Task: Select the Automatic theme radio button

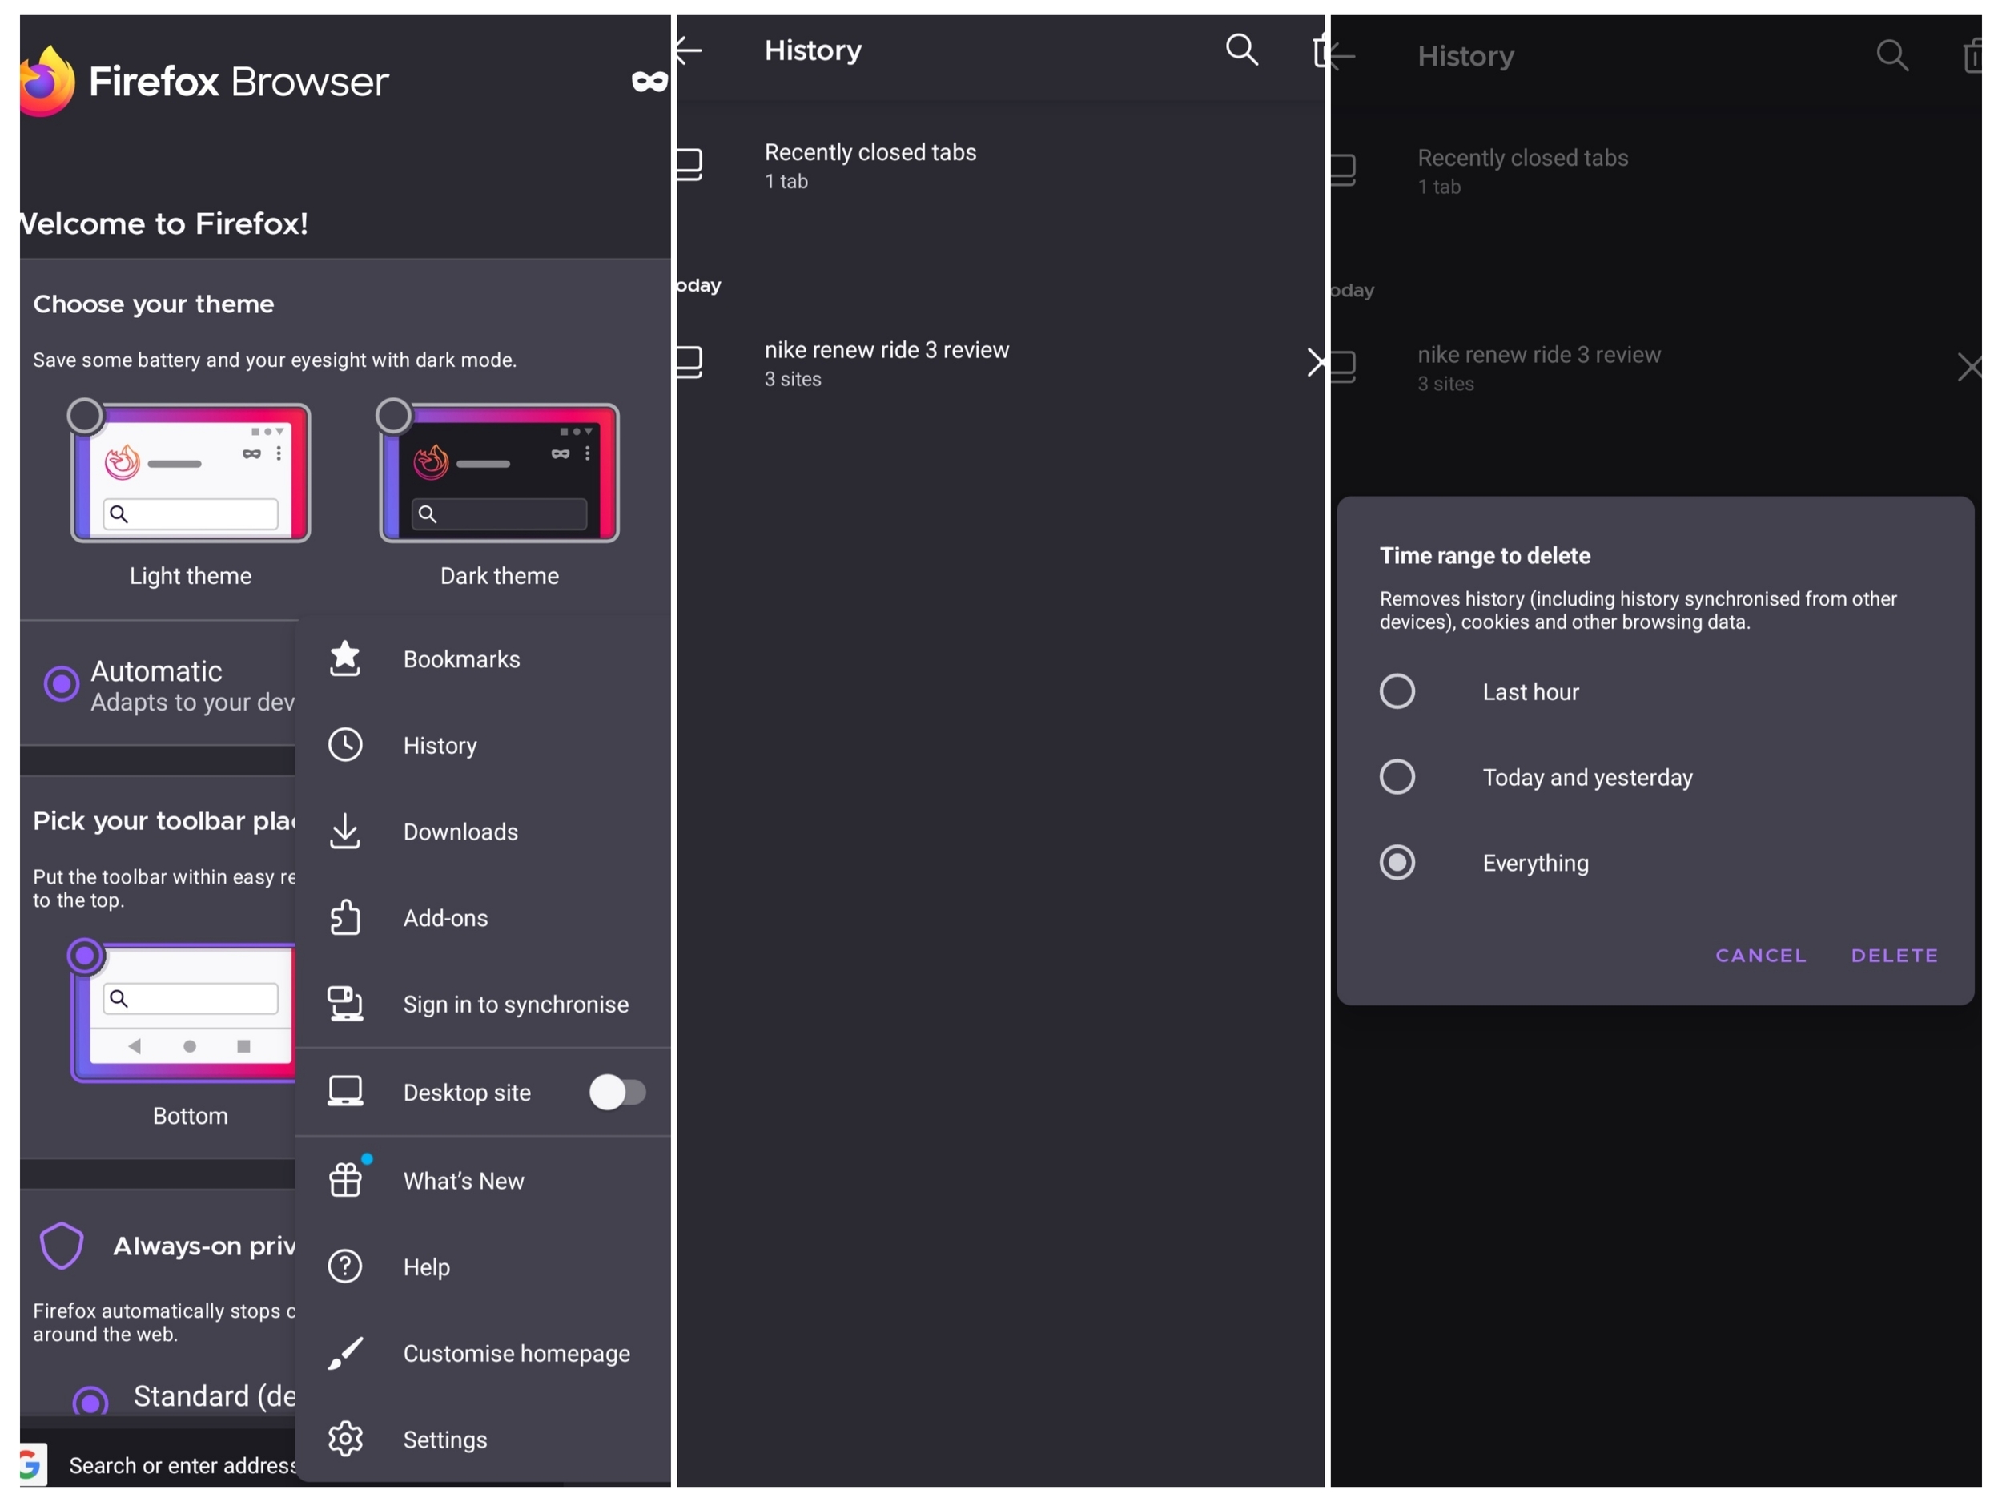Action: click(x=62, y=684)
